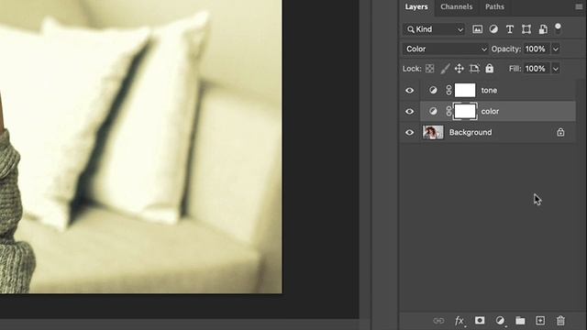Switch to the Paths tab
Viewport: 587px width, 330px height.
(x=494, y=6)
